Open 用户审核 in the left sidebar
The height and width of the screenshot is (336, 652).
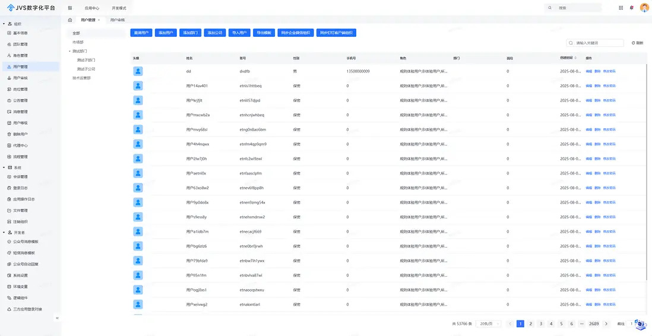click(20, 78)
